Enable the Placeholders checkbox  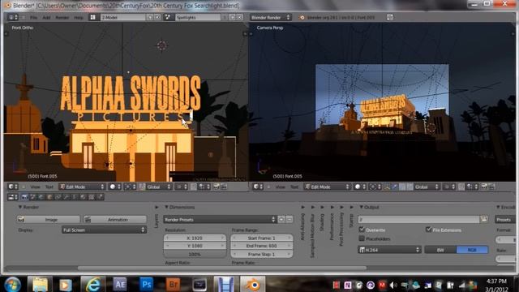(x=362, y=238)
